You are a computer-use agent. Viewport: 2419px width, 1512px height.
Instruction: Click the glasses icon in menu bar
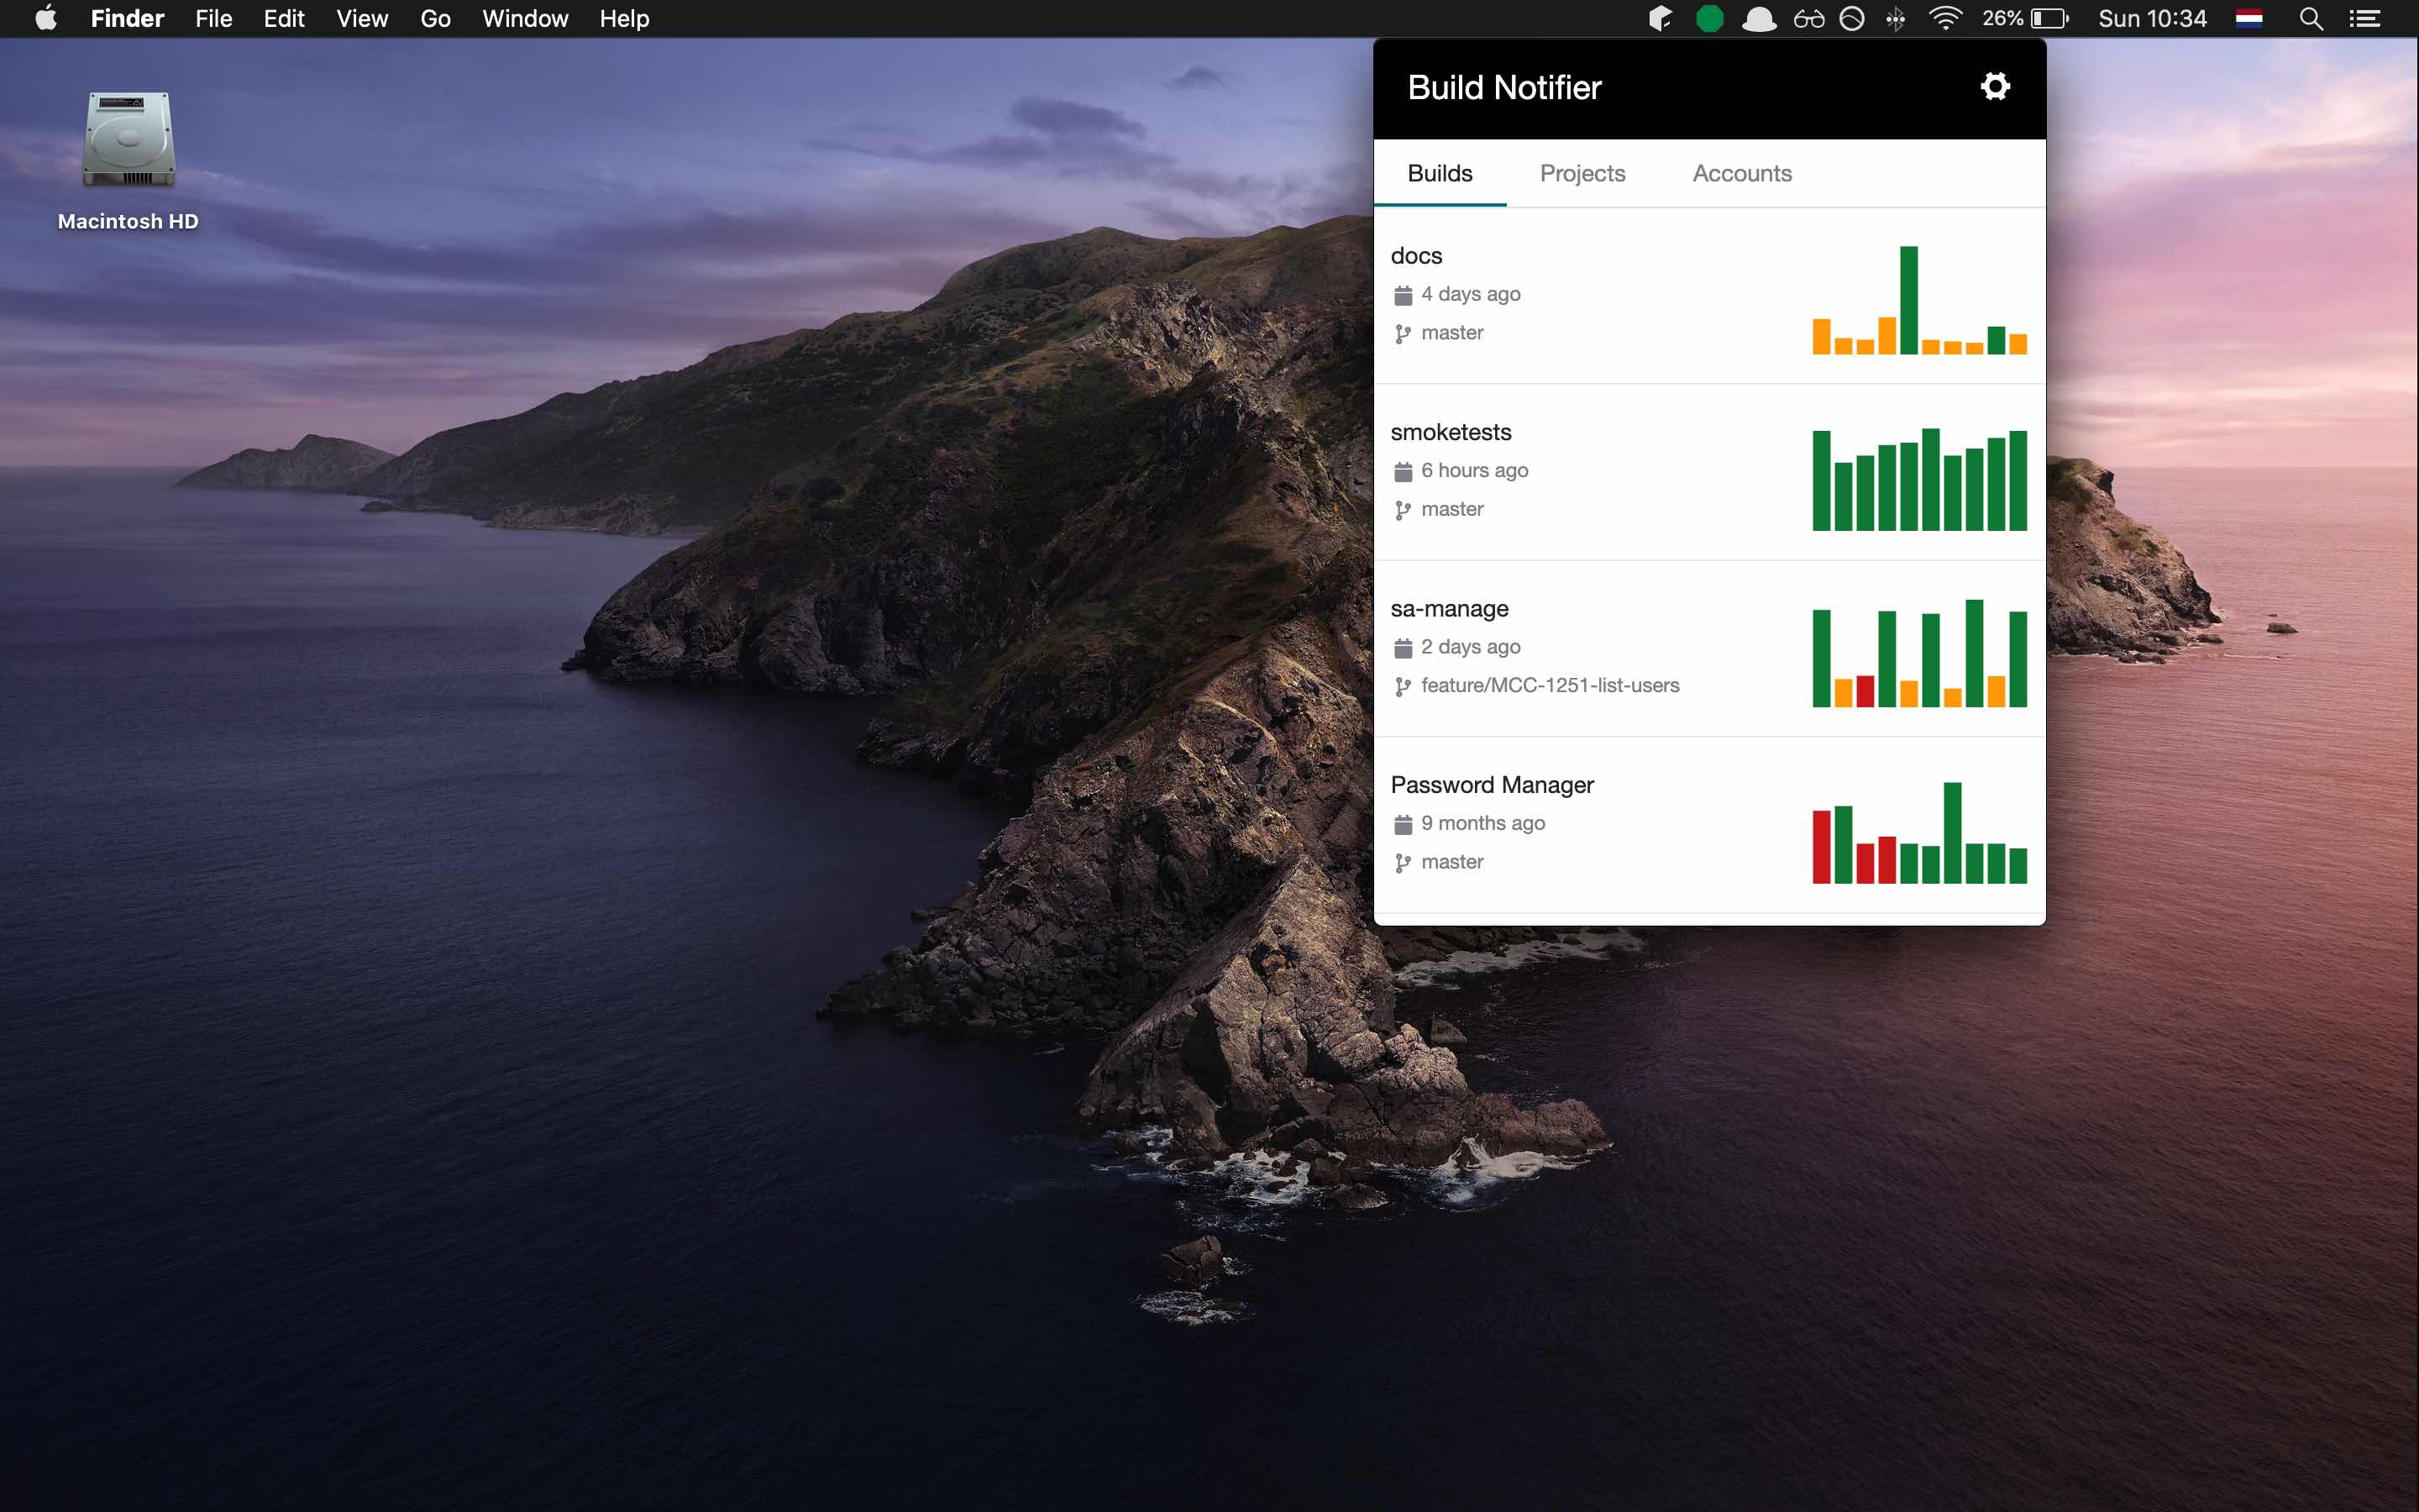click(1808, 19)
